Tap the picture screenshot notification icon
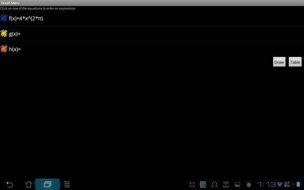The width and height of the screenshot is (304, 190). pos(237,185)
